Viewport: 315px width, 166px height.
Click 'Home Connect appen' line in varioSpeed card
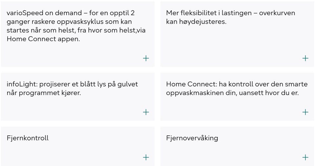[x=43, y=39]
